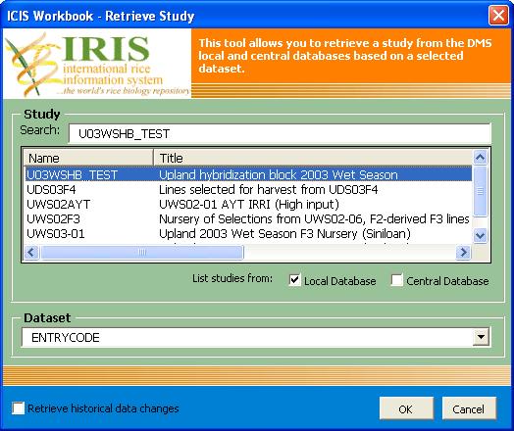Close the Retrieve Study dialog window
This screenshot has width=514, height=431.
point(498,15)
